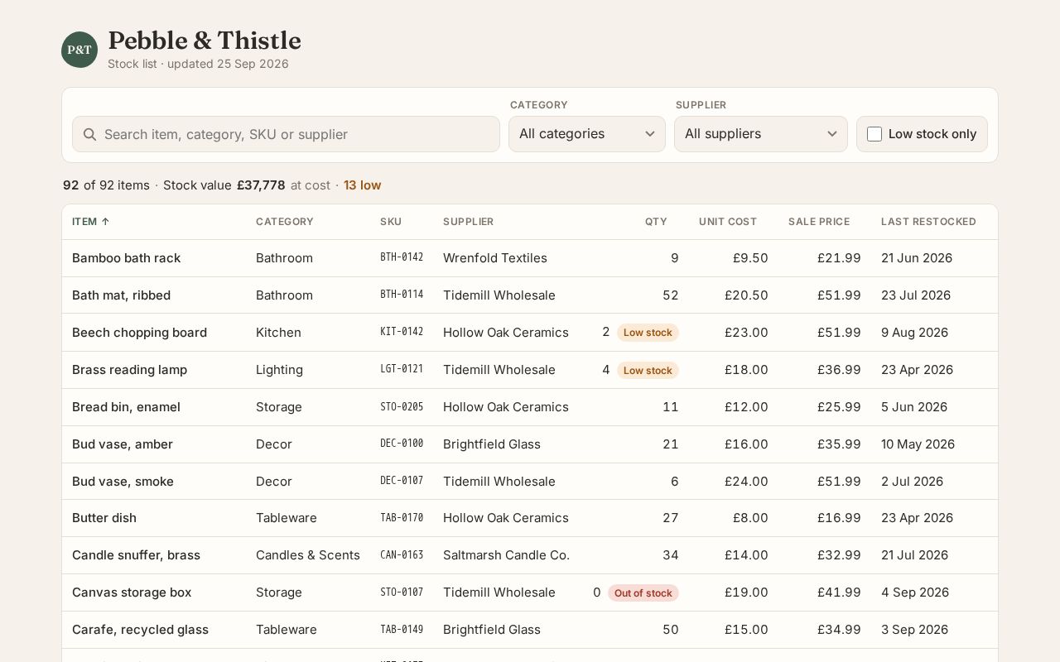Click SKU LGT-0121

402,369
